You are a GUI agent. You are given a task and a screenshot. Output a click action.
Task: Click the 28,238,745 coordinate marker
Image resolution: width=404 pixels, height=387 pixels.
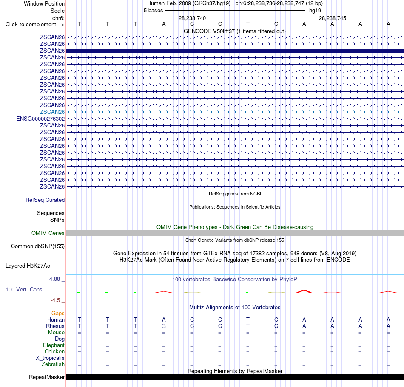point(333,18)
